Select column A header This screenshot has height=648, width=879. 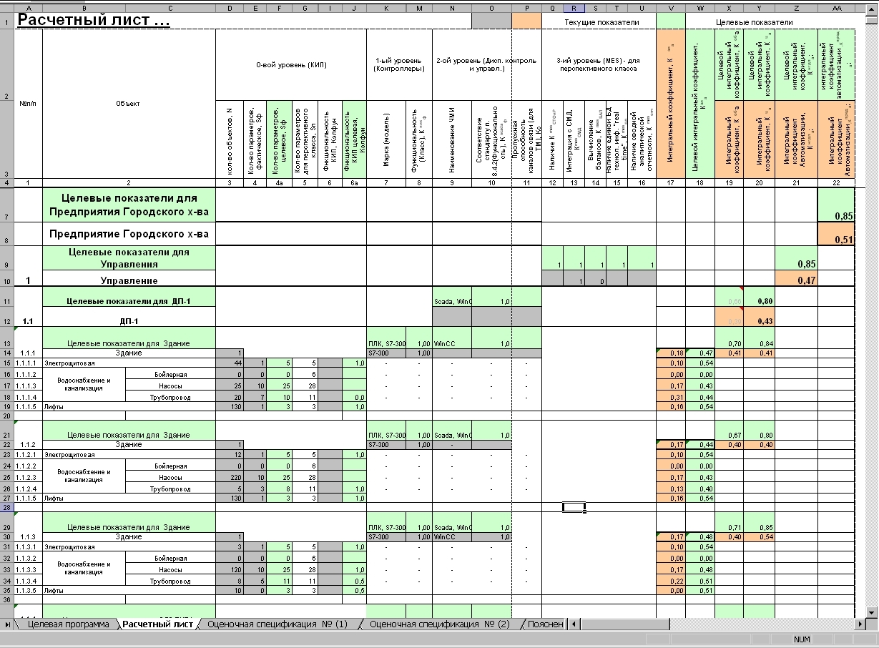(29, 8)
